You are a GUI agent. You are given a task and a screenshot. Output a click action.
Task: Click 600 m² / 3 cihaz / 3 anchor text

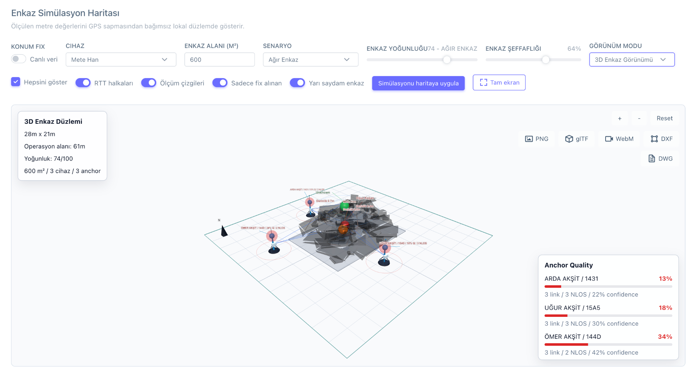pyautogui.click(x=62, y=171)
